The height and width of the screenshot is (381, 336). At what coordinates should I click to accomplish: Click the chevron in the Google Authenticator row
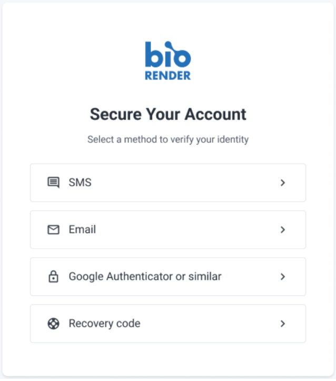click(283, 276)
